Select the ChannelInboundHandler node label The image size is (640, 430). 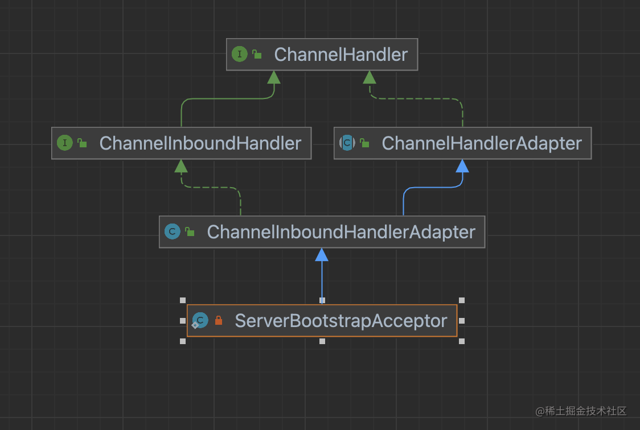(200, 143)
